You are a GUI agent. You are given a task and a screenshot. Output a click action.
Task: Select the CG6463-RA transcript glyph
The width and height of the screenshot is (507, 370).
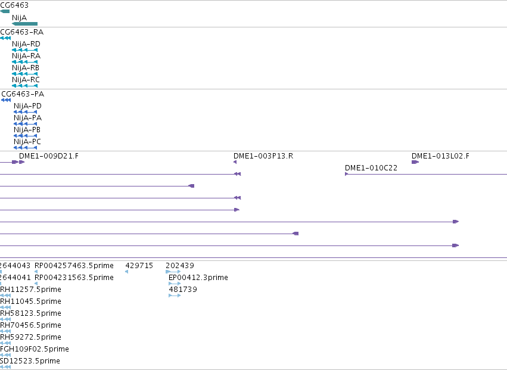tap(5, 38)
